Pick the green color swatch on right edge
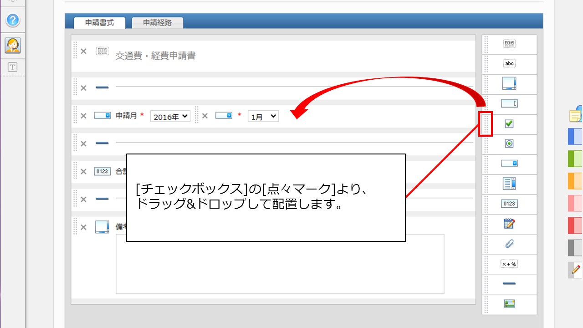 click(575, 159)
